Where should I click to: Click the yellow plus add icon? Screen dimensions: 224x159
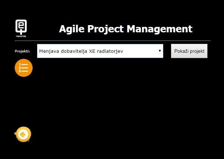[x=24, y=135]
